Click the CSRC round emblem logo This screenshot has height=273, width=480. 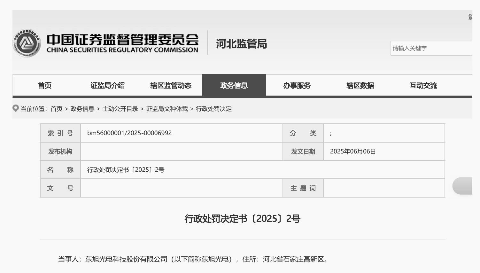tap(27, 43)
